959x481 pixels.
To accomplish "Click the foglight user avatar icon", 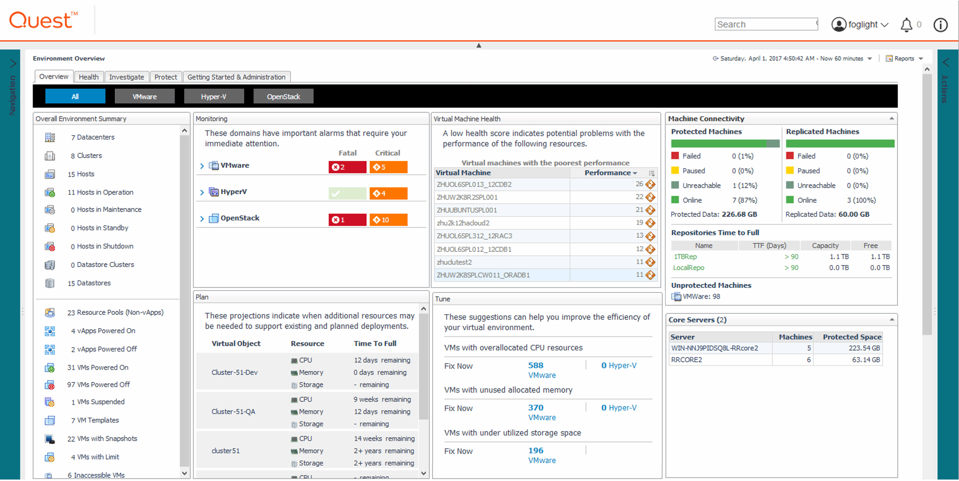I will (839, 24).
